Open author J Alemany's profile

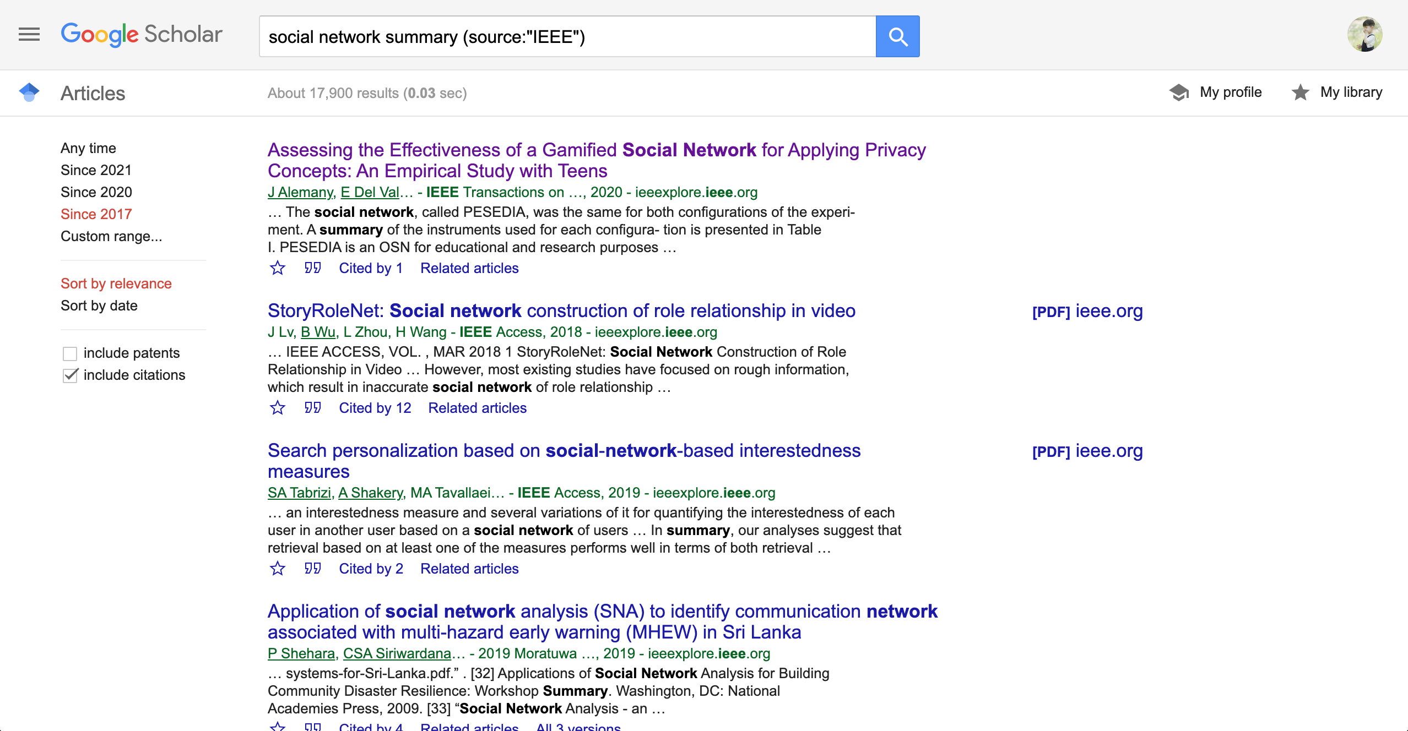point(301,192)
